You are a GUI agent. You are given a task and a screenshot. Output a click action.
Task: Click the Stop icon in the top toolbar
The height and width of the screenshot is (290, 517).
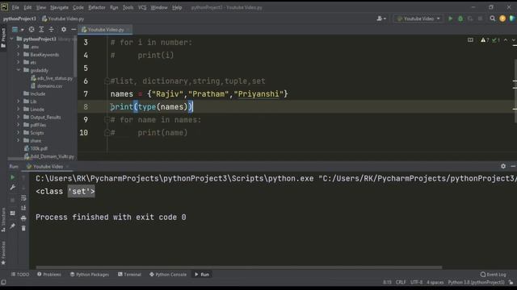click(x=481, y=19)
